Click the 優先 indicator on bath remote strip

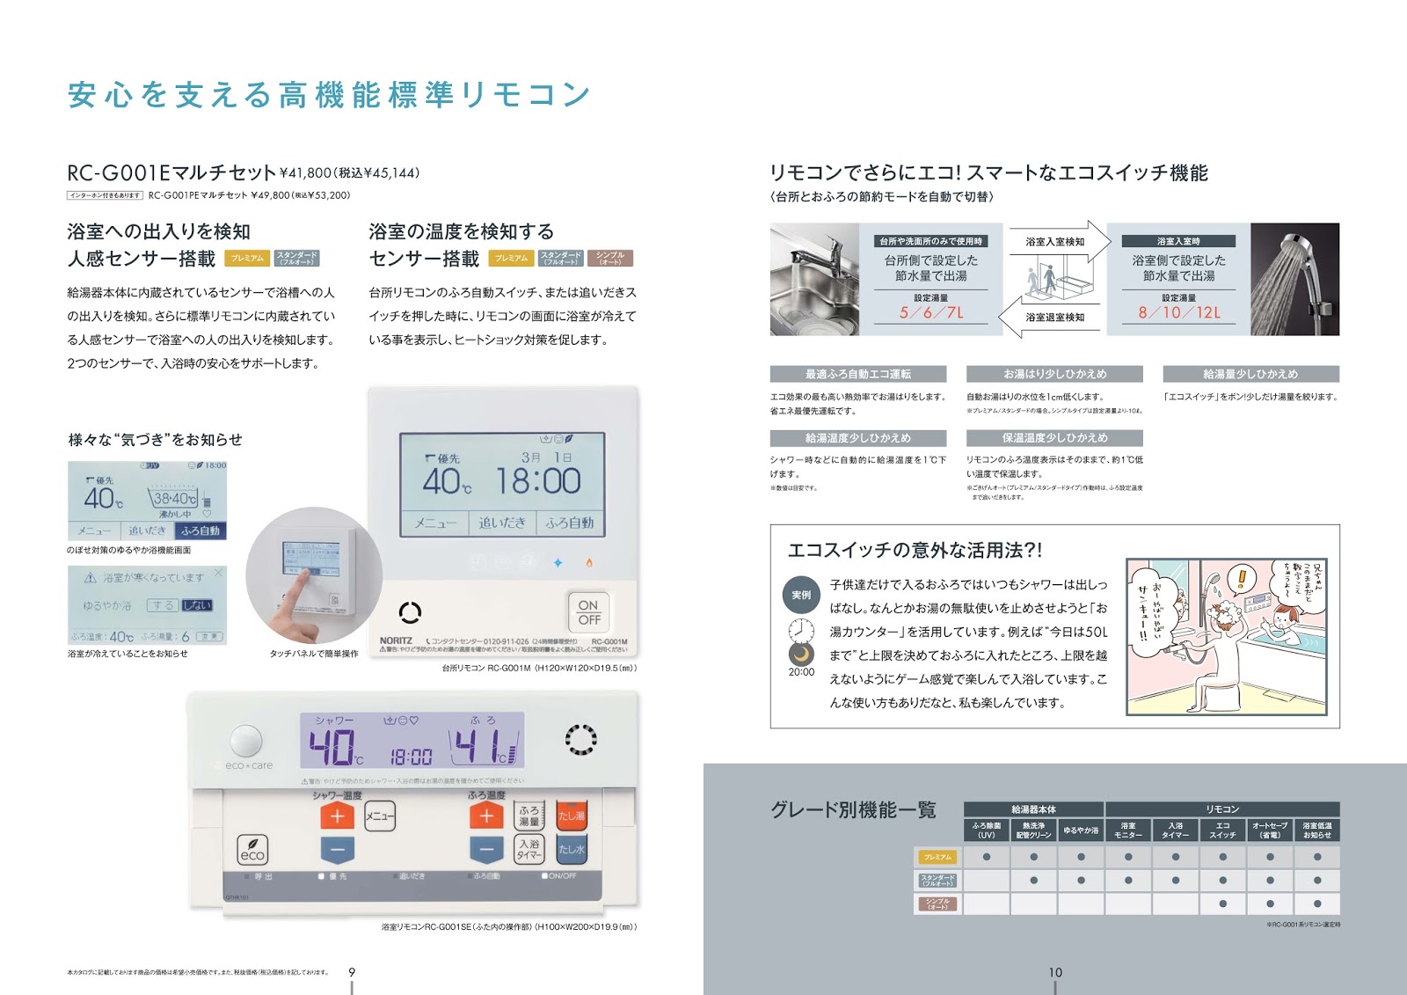333,876
